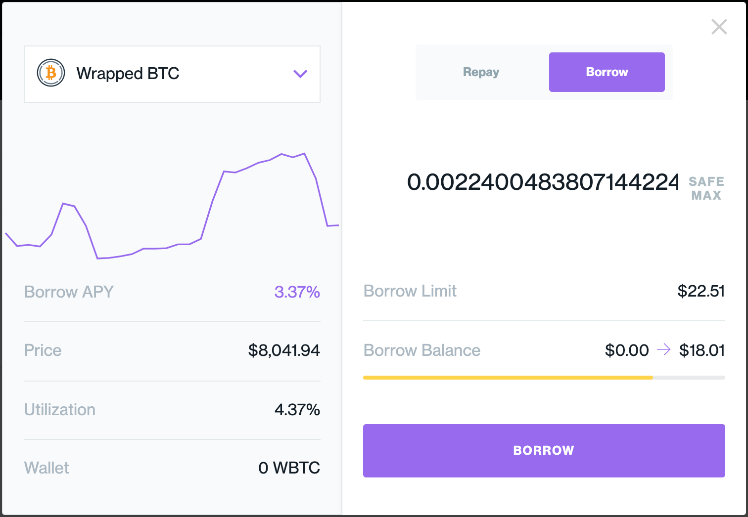This screenshot has width=748, height=517.
Task: Select the Borrow tab
Action: coord(607,72)
